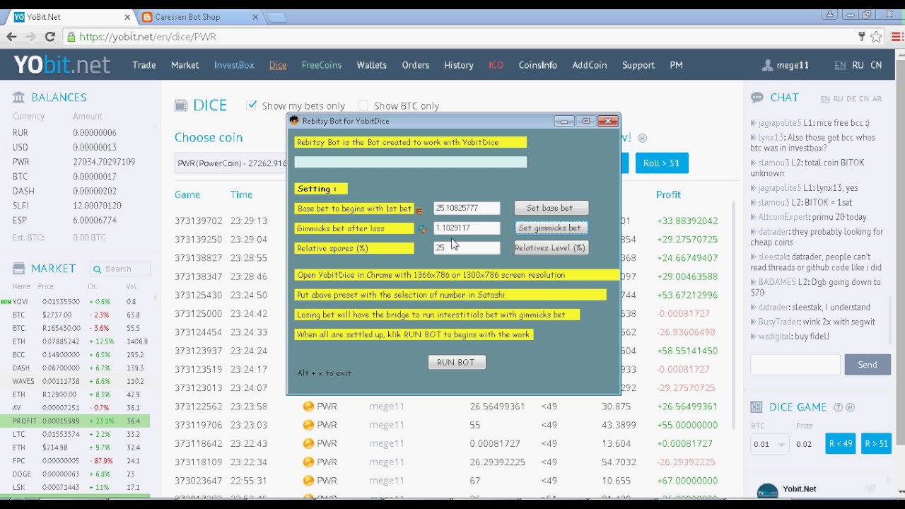Uncheck Show my bets only
Viewport: 905px width, 509px height.
click(252, 105)
